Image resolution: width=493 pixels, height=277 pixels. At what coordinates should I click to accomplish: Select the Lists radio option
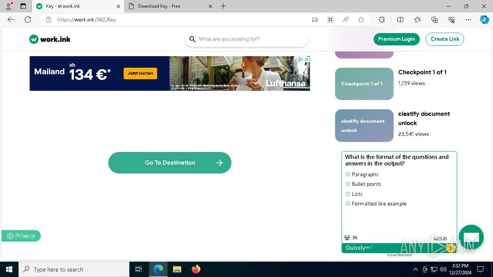pos(348,194)
